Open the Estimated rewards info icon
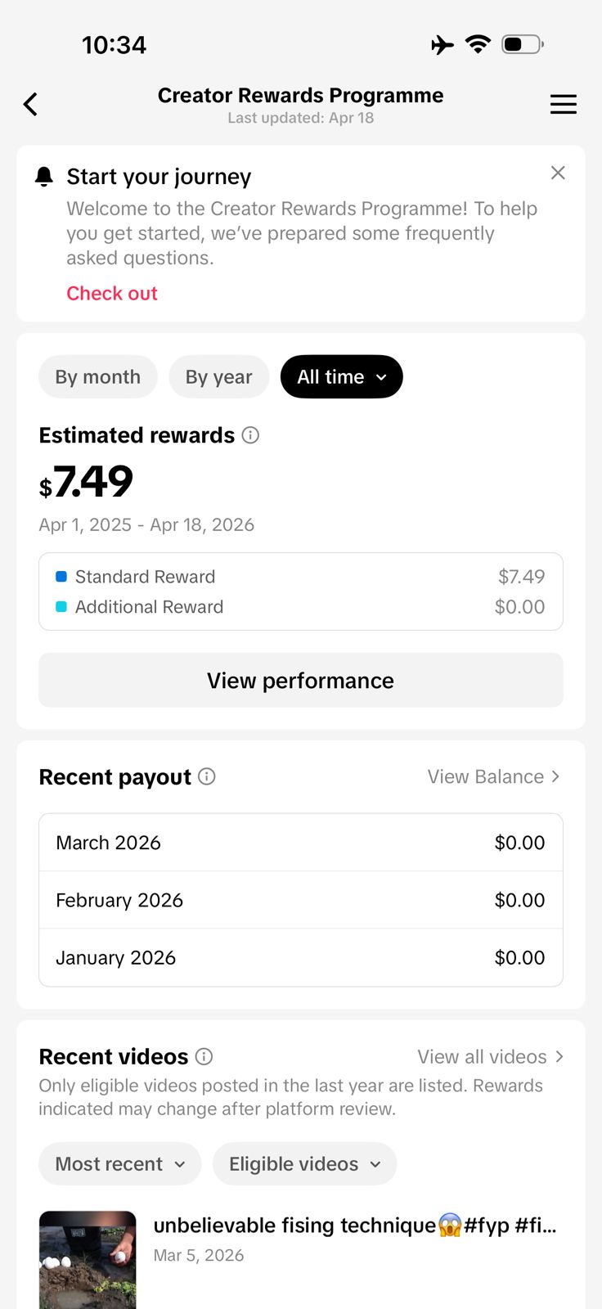This screenshot has width=602, height=1309. (x=251, y=435)
